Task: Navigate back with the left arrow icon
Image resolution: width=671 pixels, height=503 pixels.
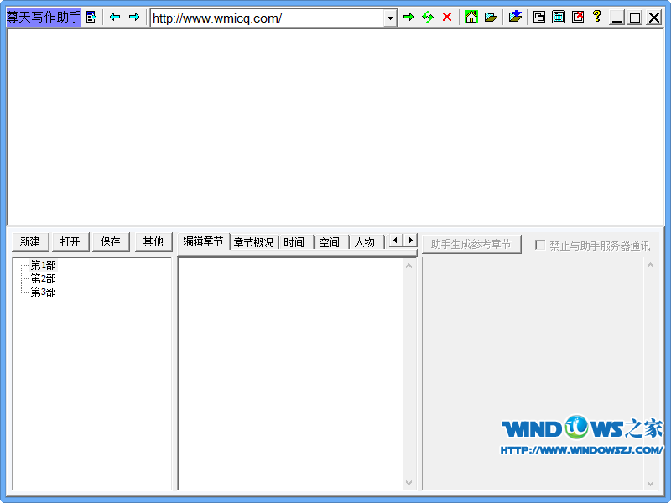Action: [x=115, y=17]
